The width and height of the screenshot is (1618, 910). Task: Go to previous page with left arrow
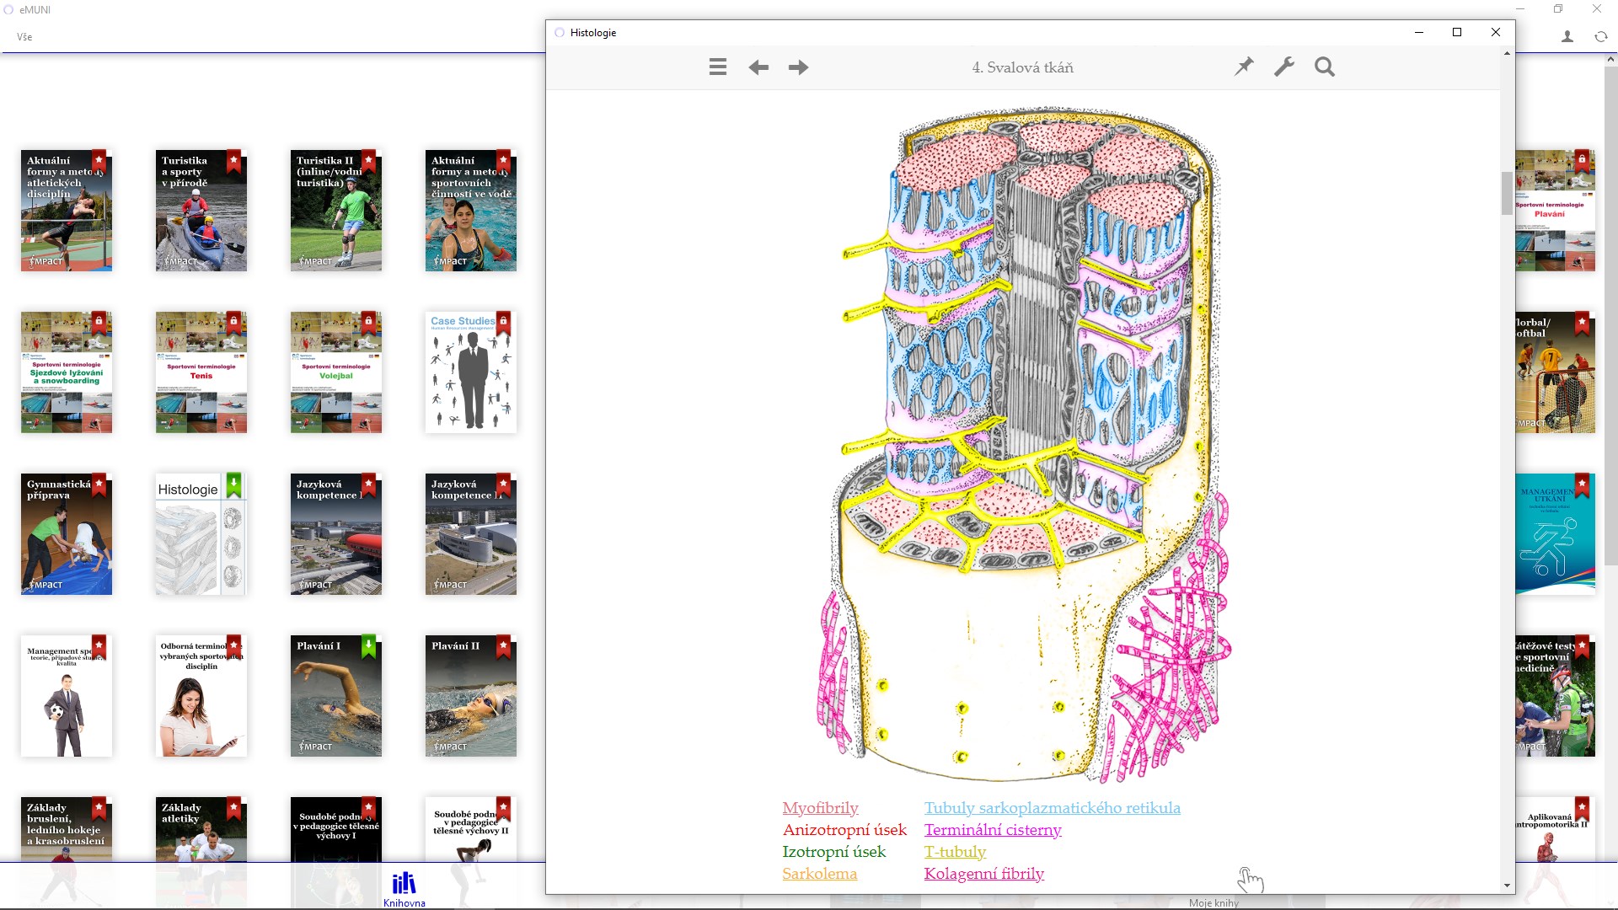tap(758, 67)
